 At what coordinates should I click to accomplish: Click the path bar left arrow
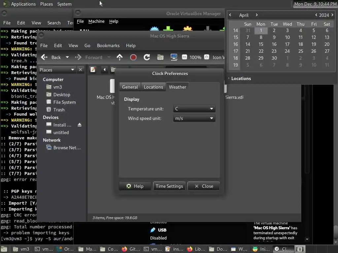105,70
